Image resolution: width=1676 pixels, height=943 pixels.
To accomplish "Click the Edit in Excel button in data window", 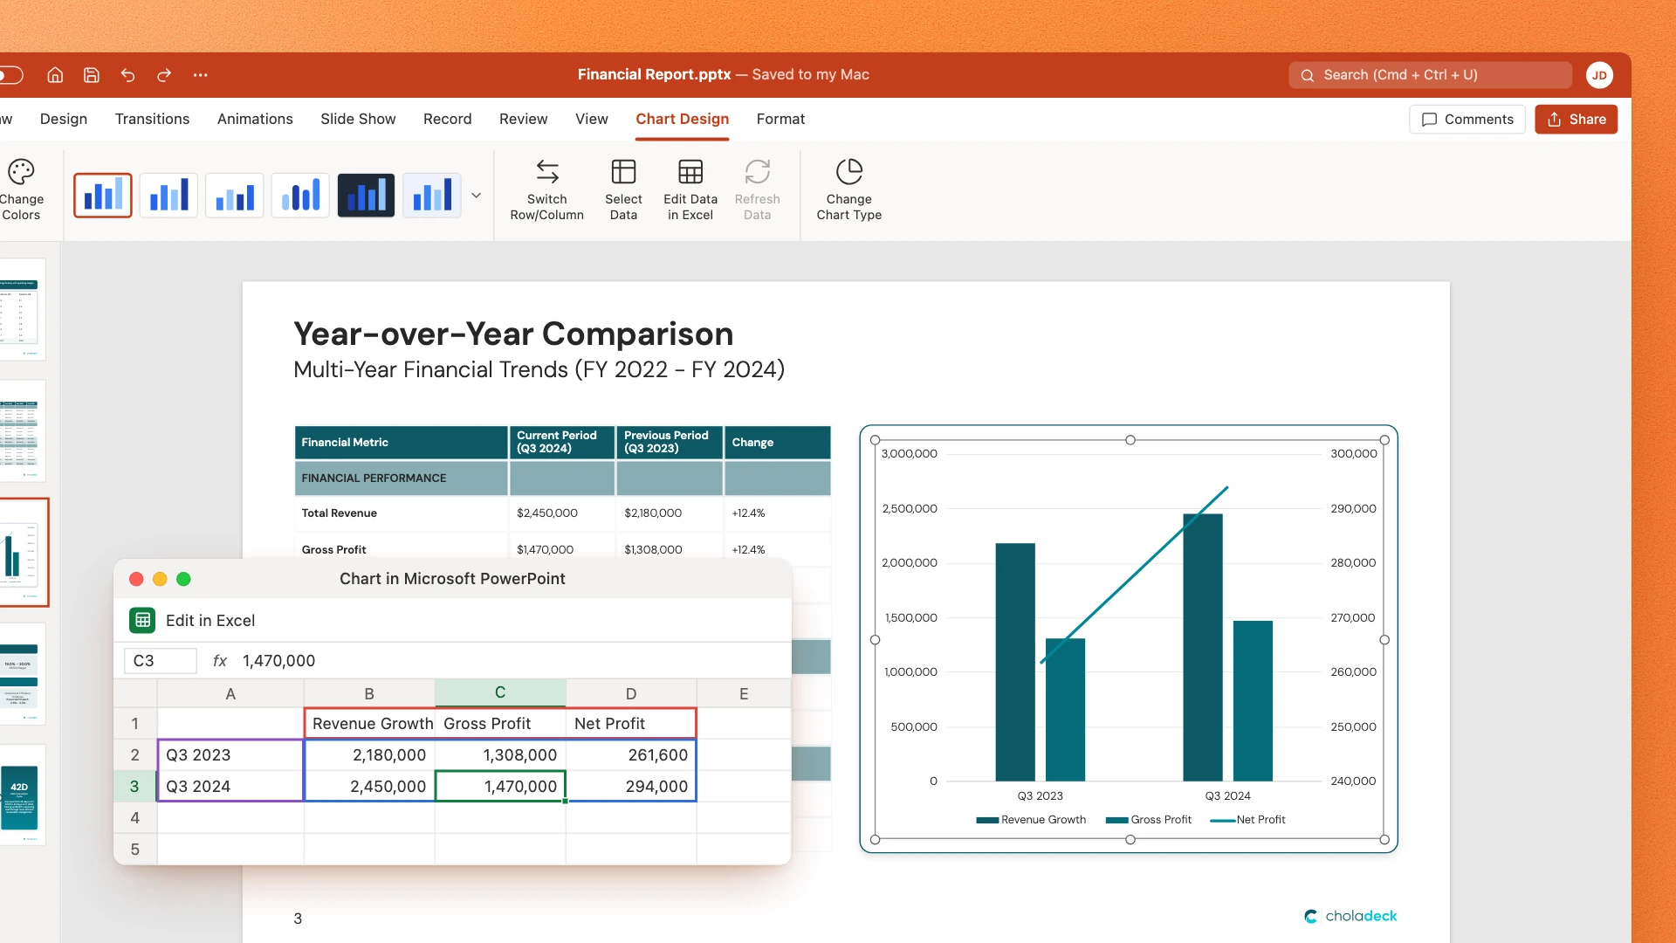I will coord(192,620).
